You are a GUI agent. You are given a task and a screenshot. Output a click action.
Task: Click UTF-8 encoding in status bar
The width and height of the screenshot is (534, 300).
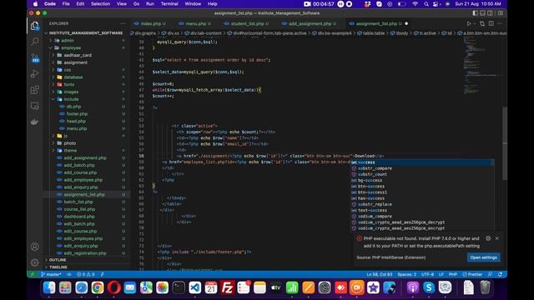(x=427, y=274)
